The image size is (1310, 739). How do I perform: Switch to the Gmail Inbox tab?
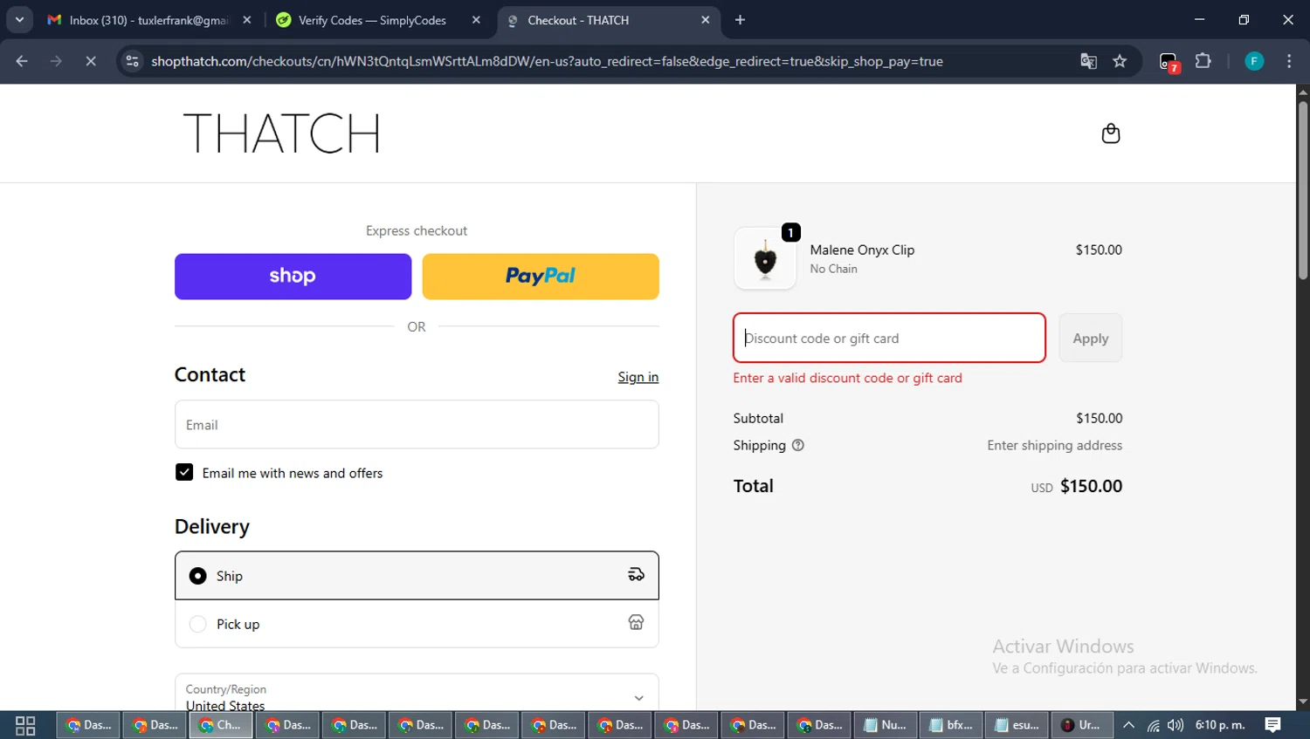[x=148, y=20]
